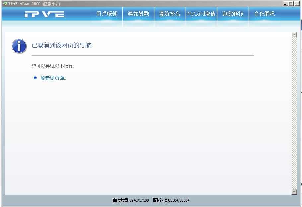The width and height of the screenshot is (302, 207).
Task: Click the 已取消到该网页的导航 heading
Action: 61,45
